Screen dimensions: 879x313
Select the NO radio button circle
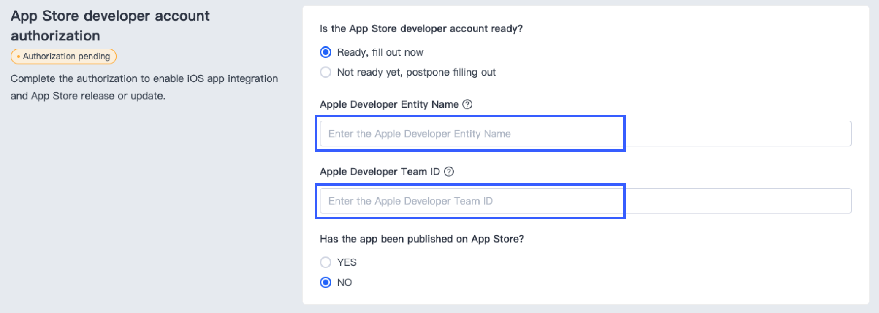click(326, 282)
